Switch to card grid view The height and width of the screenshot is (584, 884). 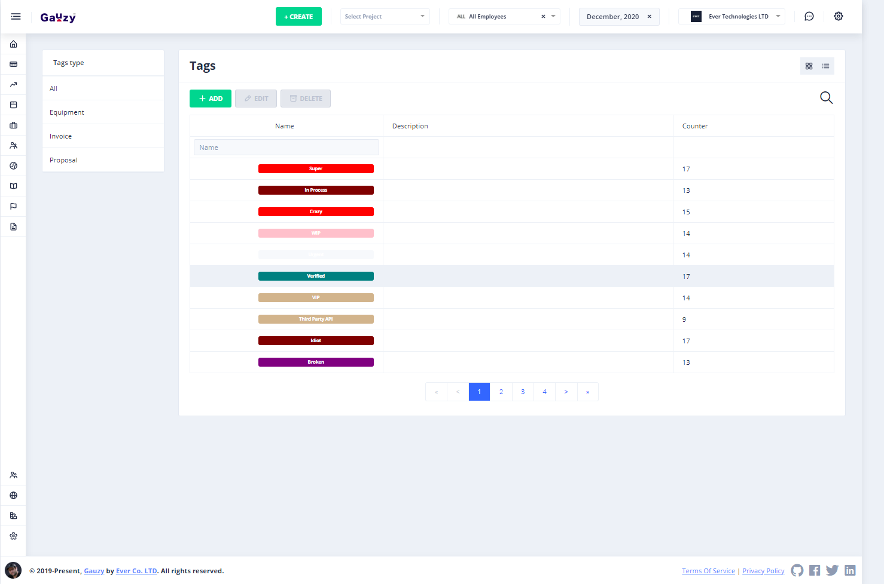pyautogui.click(x=809, y=66)
